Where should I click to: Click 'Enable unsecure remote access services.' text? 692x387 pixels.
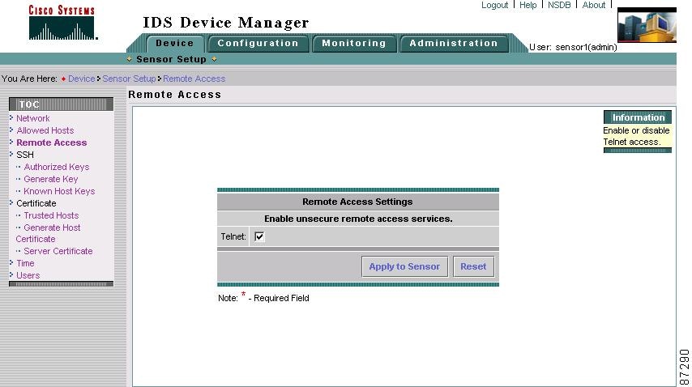click(358, 219)
